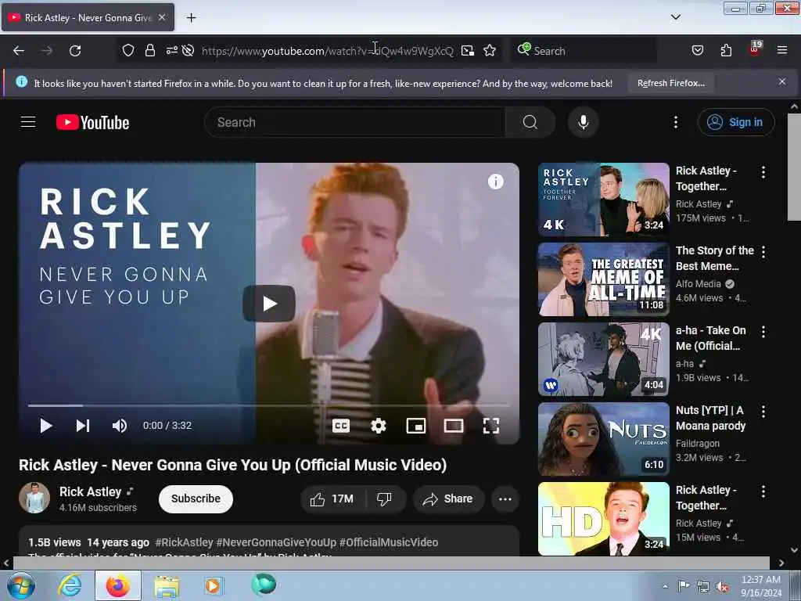Open Rick Astley channel avatar

coord(34,498)
